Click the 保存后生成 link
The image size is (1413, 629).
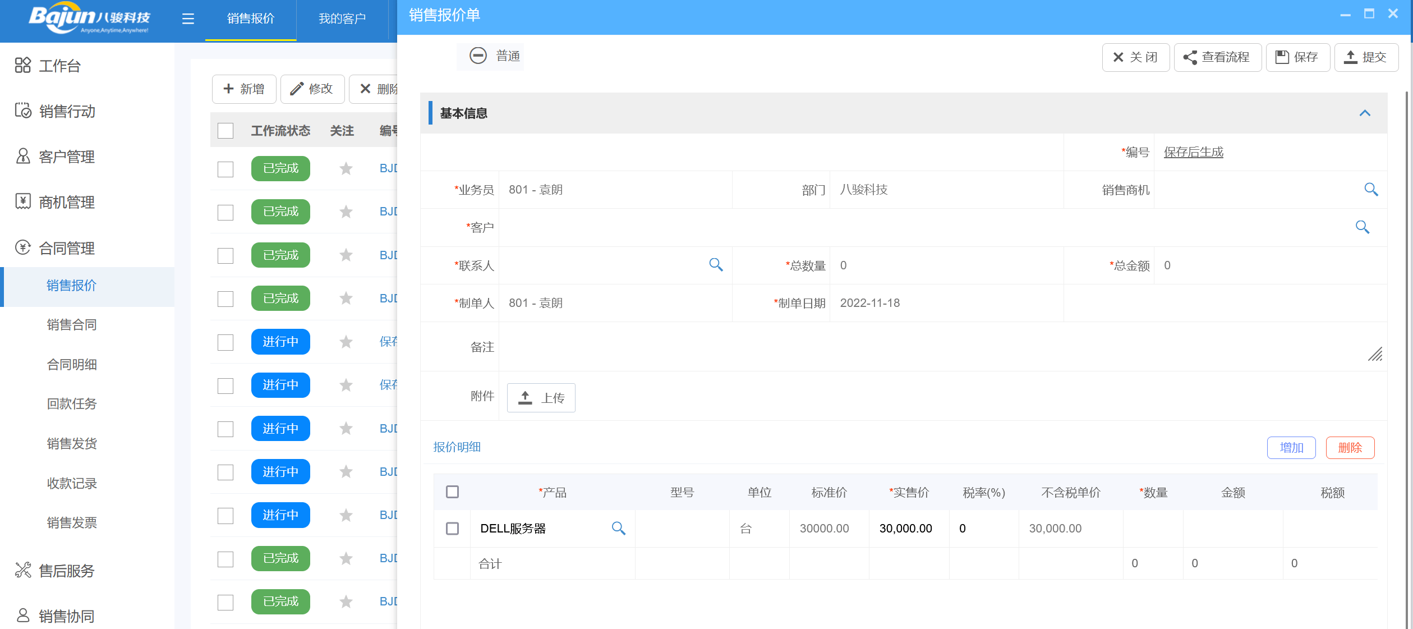click(x=1193, y=152)
